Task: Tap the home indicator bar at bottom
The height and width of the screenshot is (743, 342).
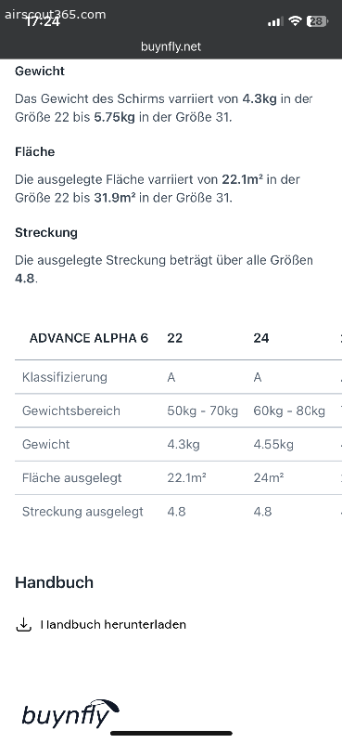Action: [x=171, y=734]
